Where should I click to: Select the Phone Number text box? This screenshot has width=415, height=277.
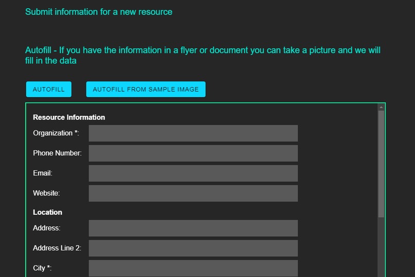pos(193,153)
